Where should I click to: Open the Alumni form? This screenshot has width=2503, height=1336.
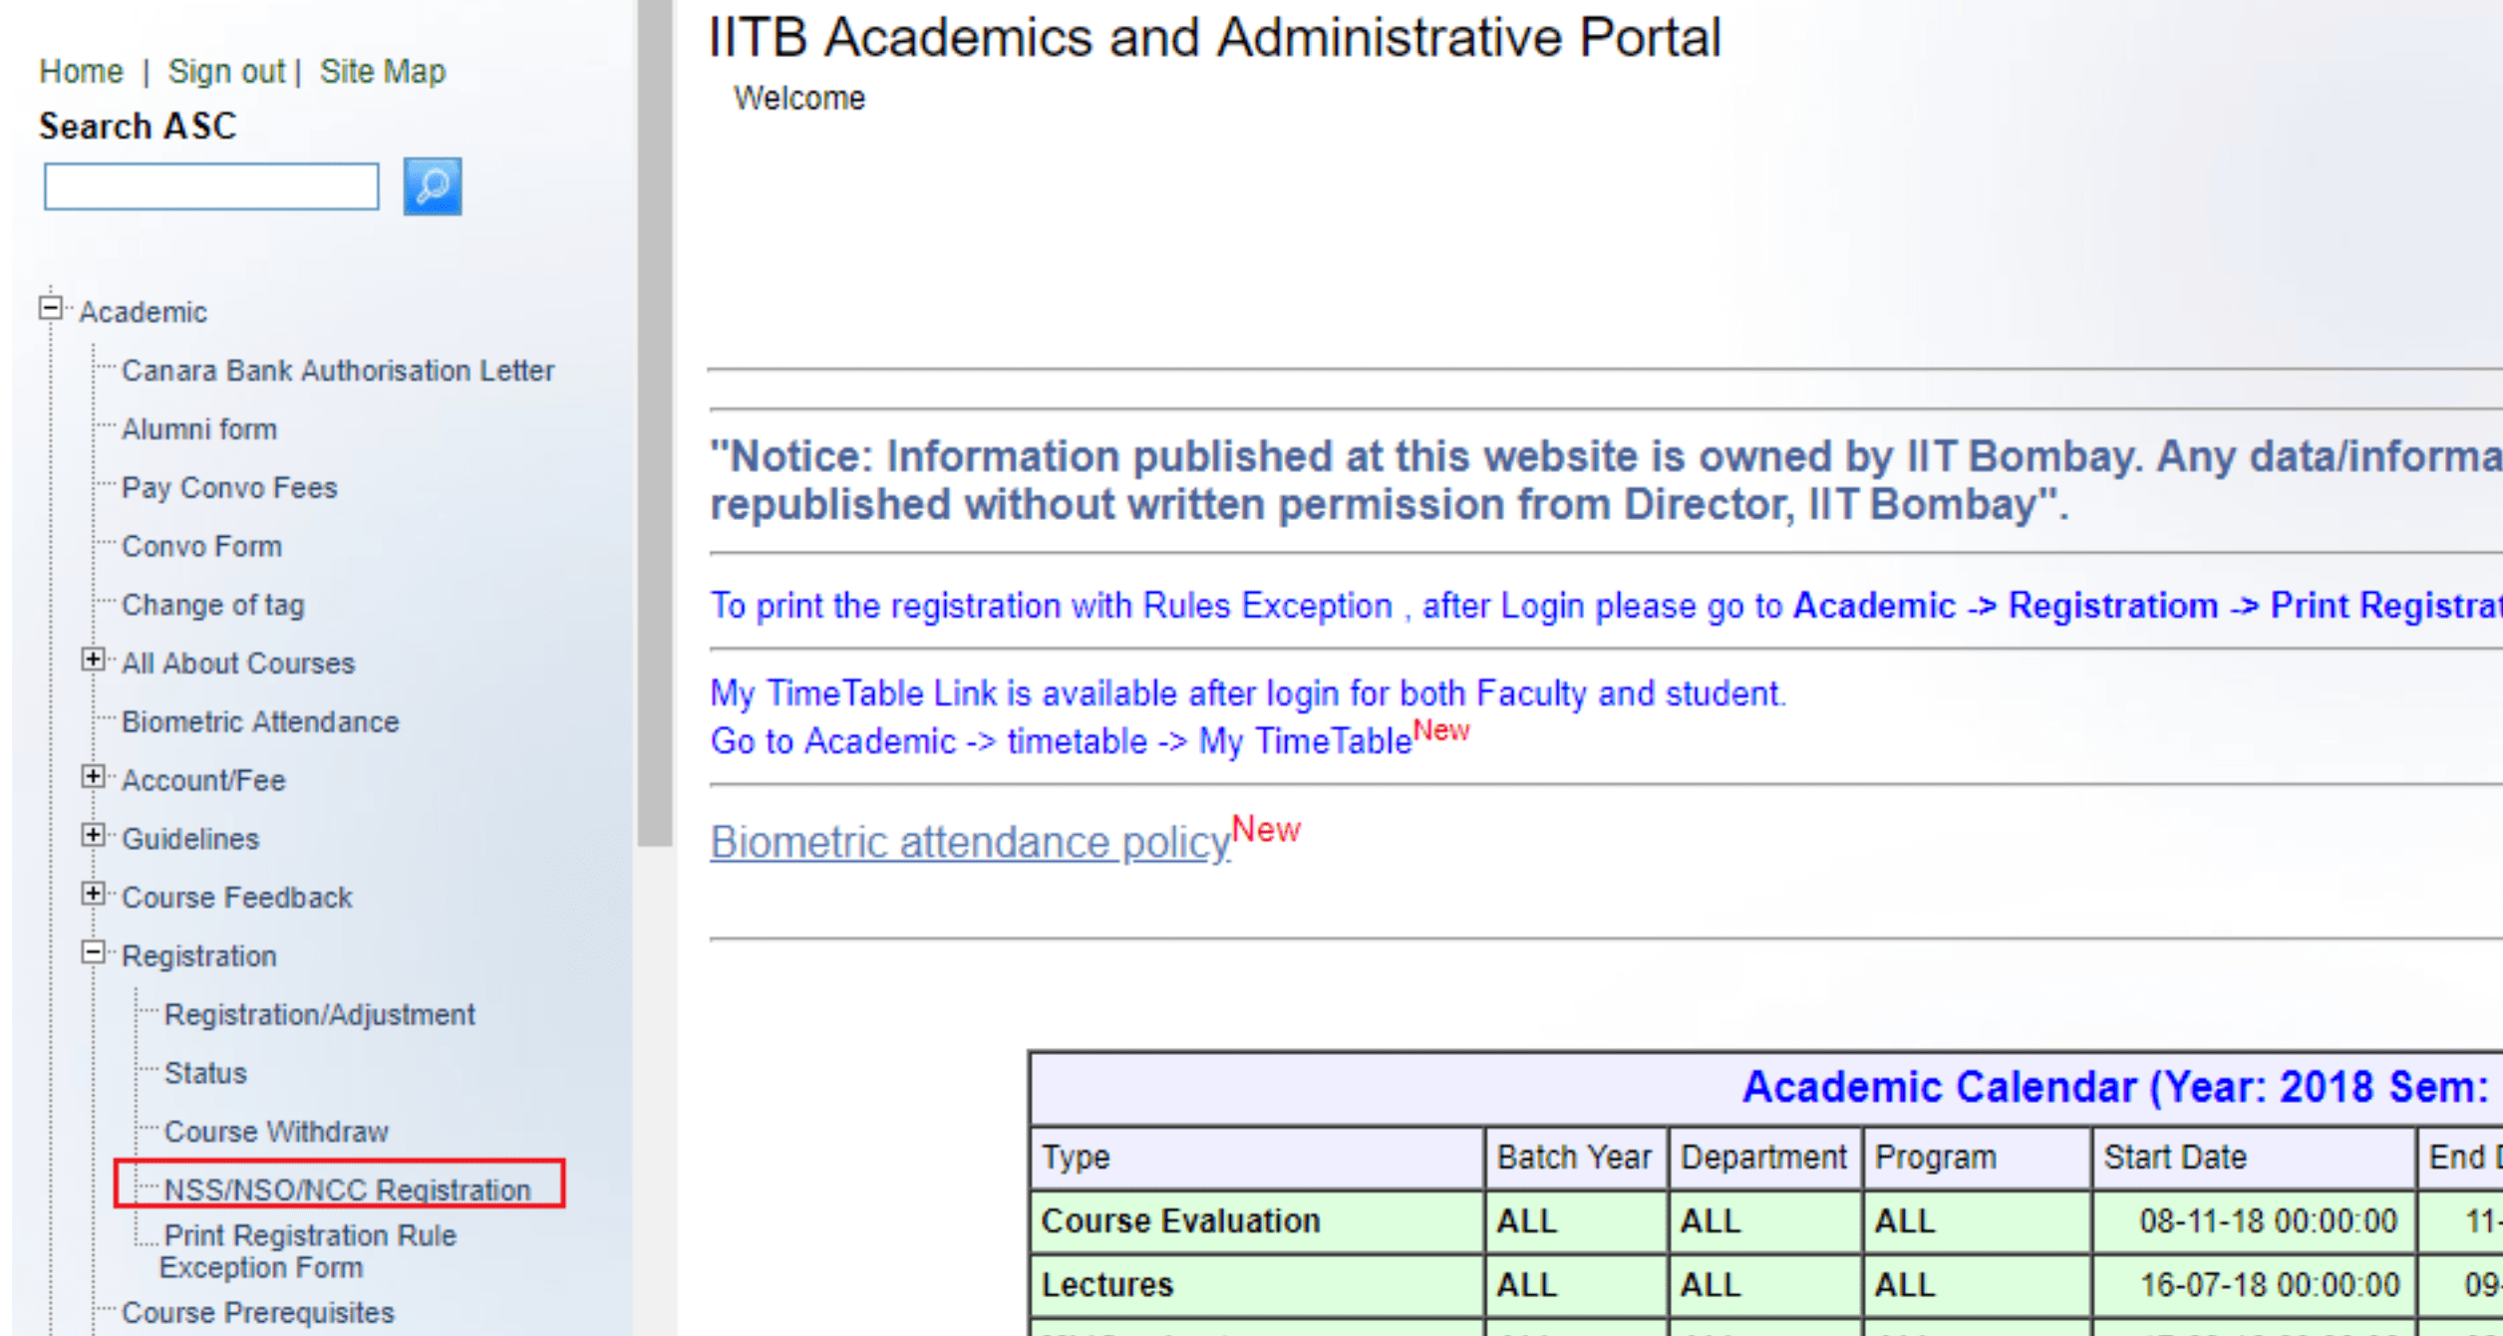(200, 428)
